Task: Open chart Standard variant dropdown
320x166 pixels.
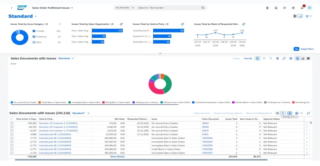Action: pos(73,59)
